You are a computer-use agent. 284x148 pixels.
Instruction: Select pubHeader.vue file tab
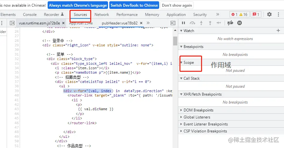pyautogui.click(x=119, y=23)
